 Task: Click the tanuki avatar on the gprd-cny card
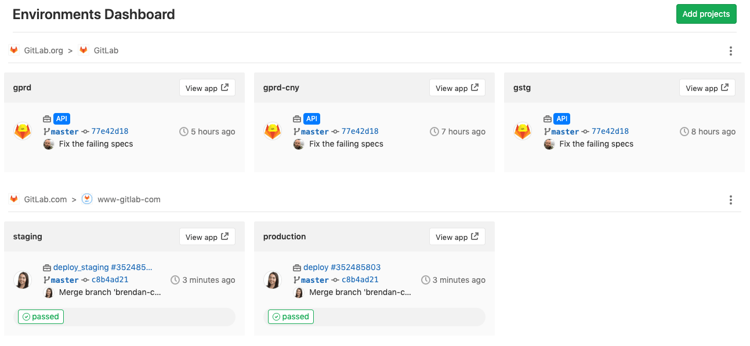point(273,131)
